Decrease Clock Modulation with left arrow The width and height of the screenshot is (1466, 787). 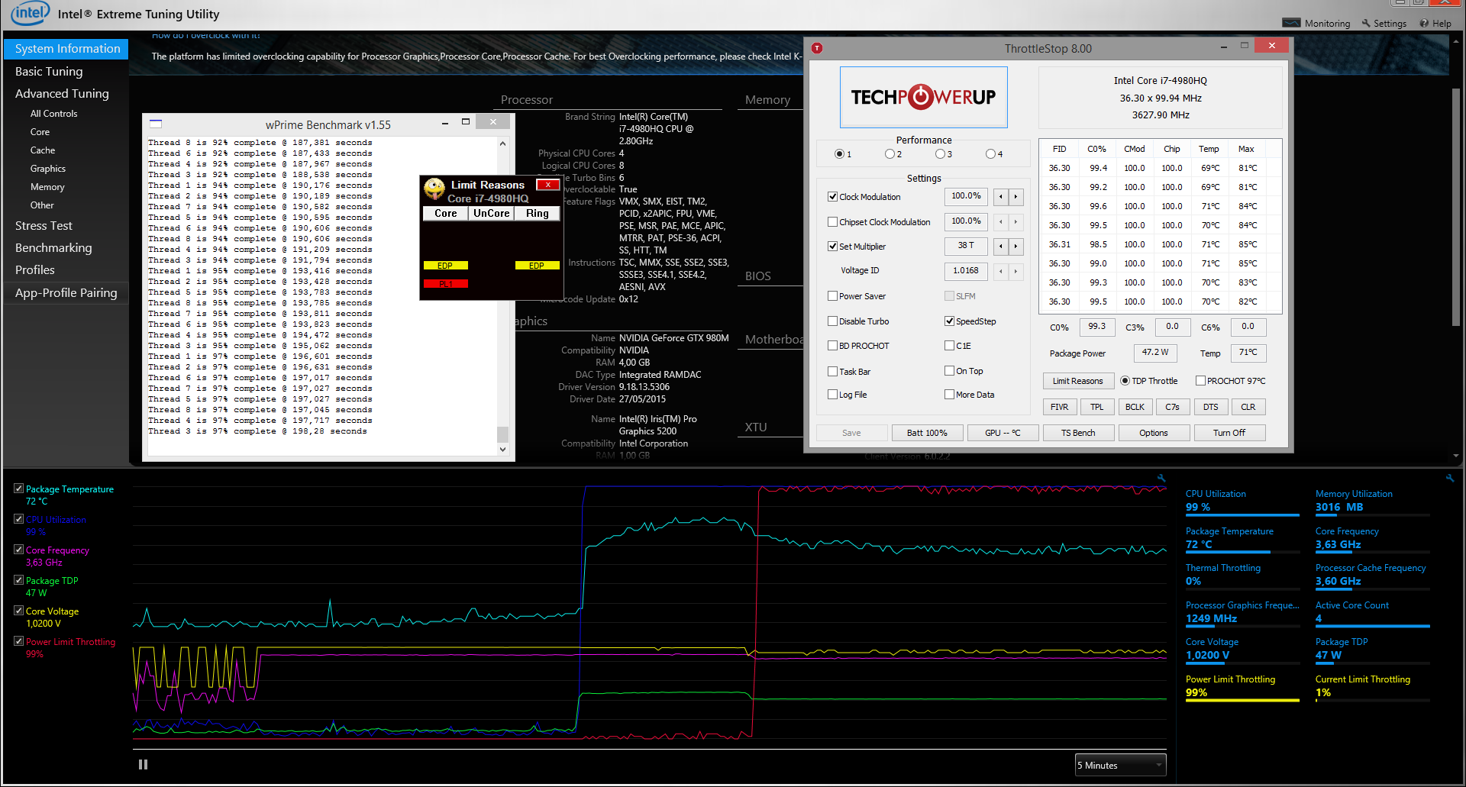(1001, 197)
